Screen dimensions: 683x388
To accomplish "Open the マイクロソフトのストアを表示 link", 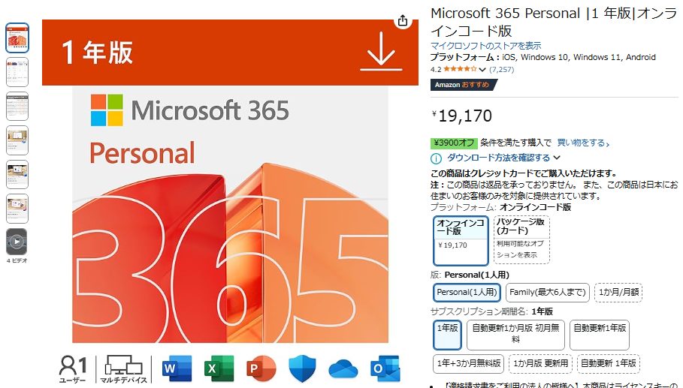I will pyautogui.click(x=485, y=46).
